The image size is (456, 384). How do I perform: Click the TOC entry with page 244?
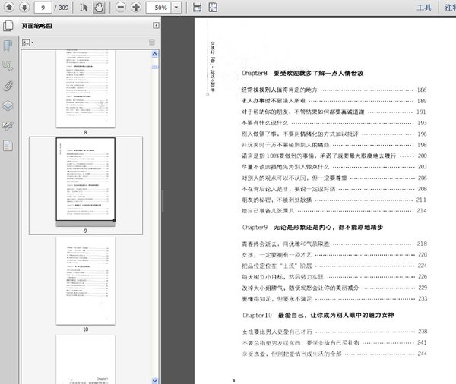(x=334, y=354)
